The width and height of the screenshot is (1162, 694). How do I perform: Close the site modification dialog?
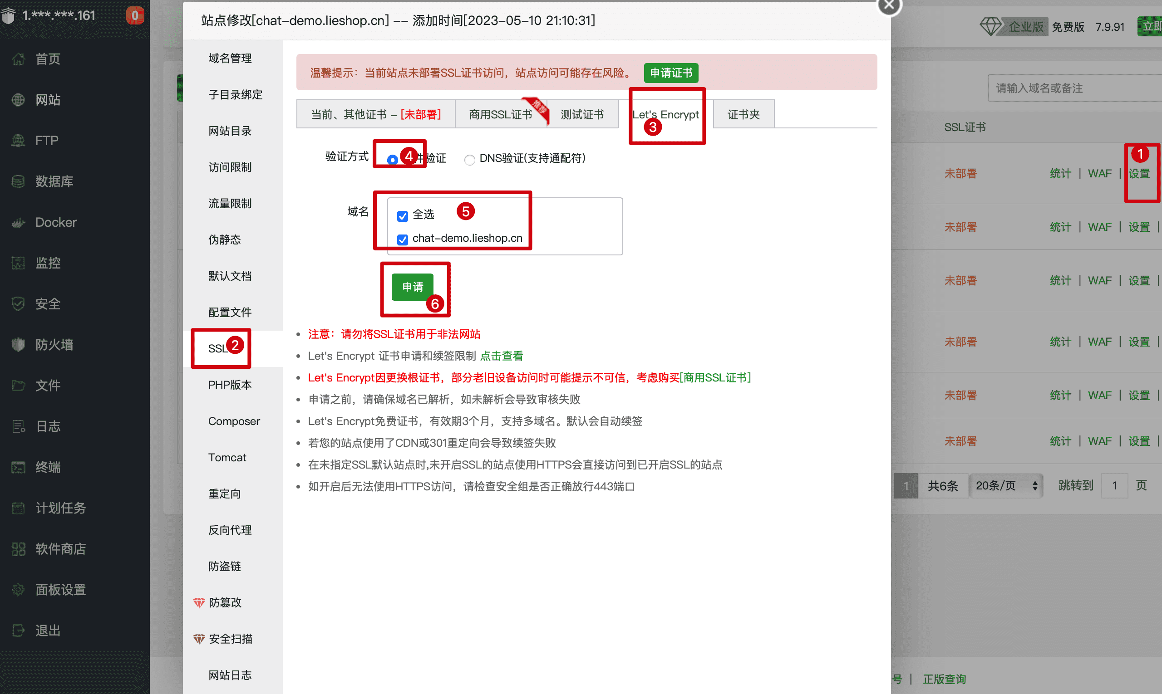pyautogui.click(x=889, y=5)
